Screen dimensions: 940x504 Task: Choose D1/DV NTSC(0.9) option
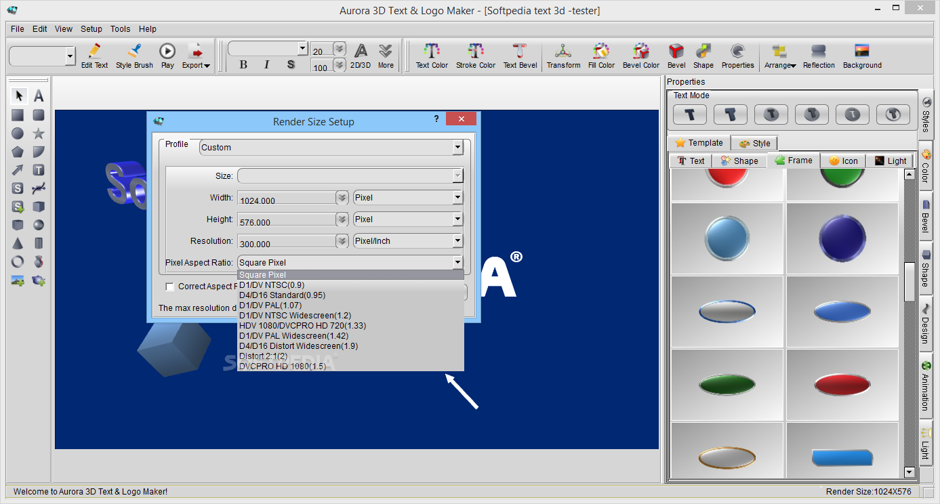tap(350, 285)
